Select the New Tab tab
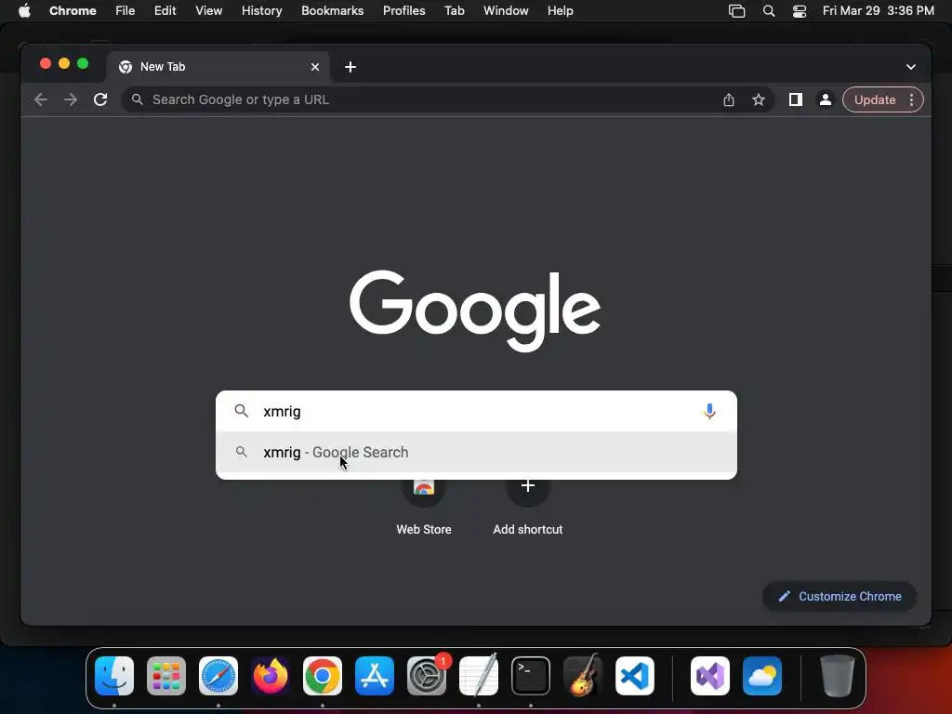Screen dimensions: 952x714 (218, 67)
